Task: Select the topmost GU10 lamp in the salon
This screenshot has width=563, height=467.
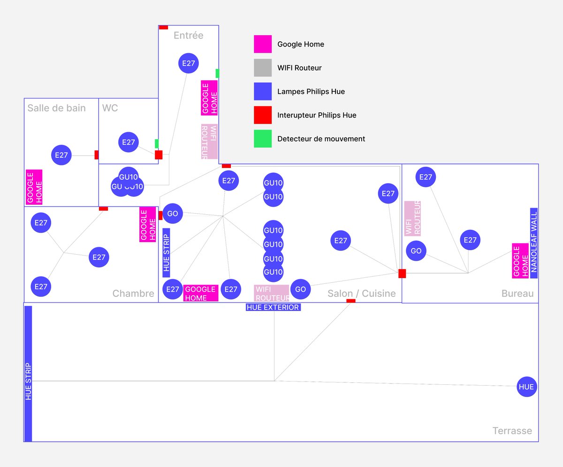Action: coord(273,183)
